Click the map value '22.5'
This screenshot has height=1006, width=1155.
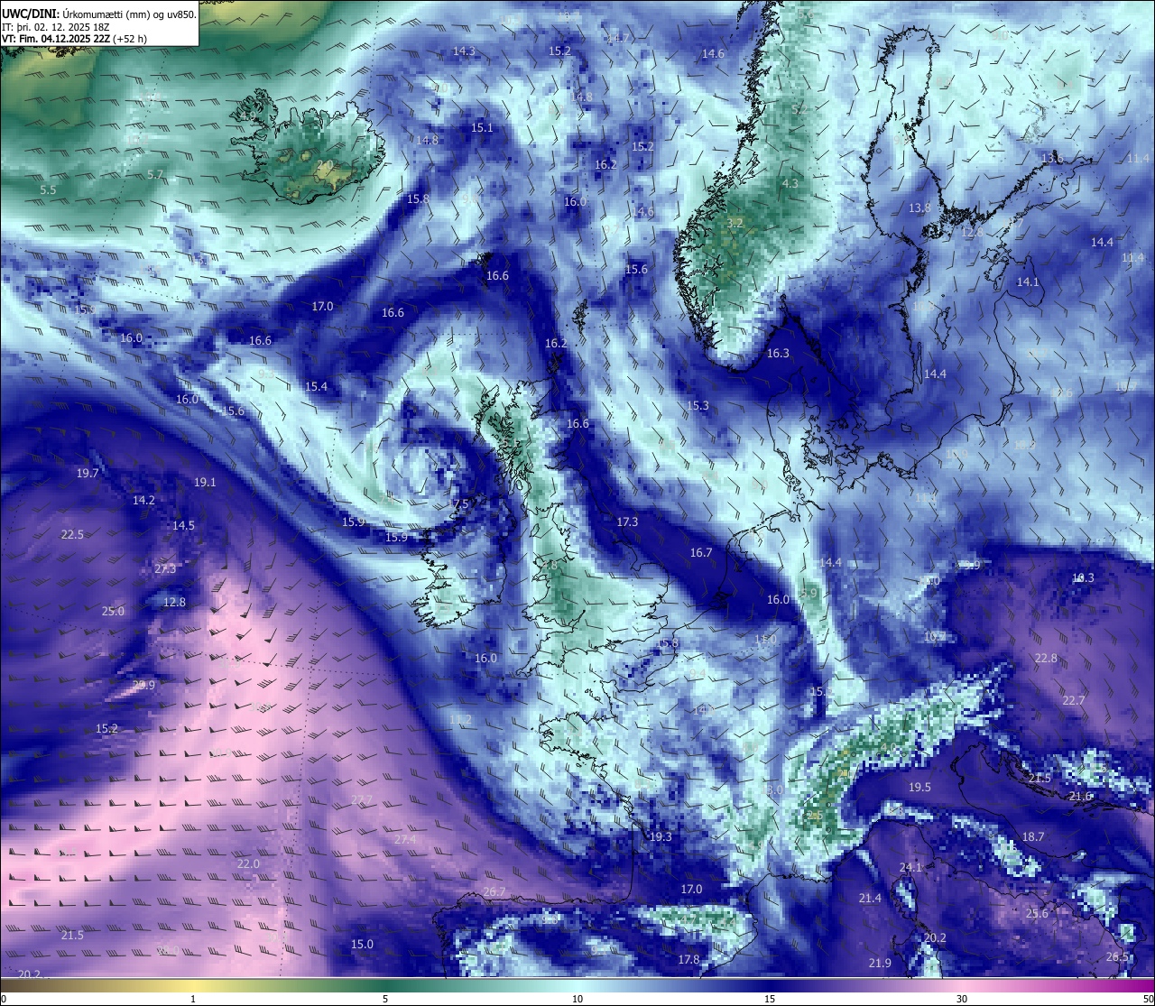coord(72,535)
